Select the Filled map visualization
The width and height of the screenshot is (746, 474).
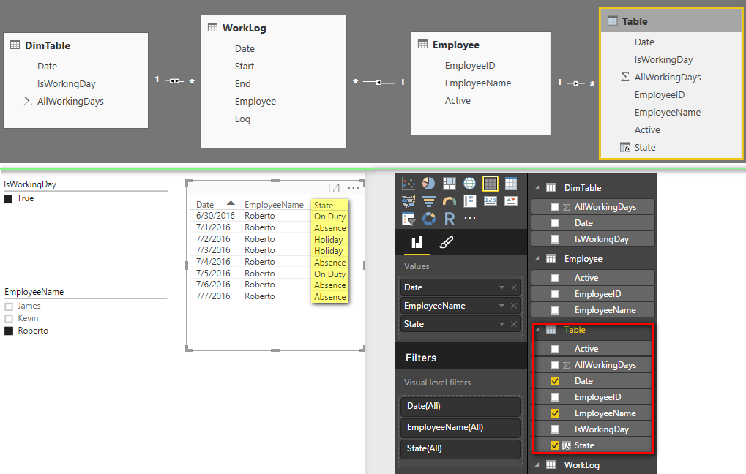click(x=409, y=202)
